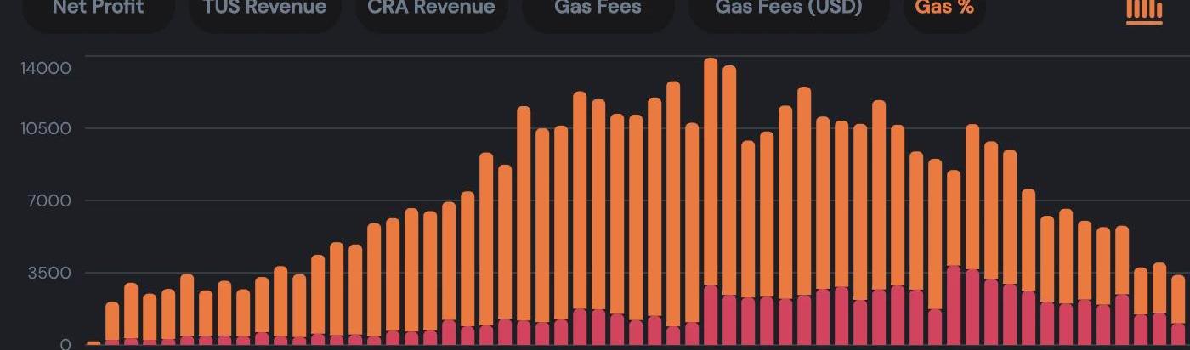The width and height of the screenshot is (1190, 350).
Task: Switch to the TUS Revenue tab
Action: pyautogui.click(x=264, y=8)
